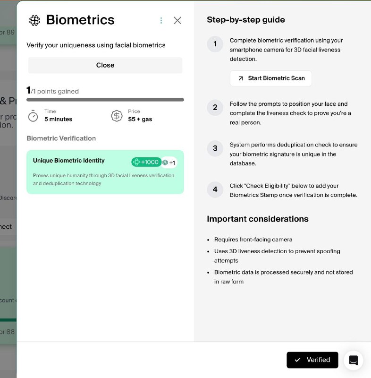Click the step 1 number circle
The image size is (371, 378).
(x=215, y=44)
